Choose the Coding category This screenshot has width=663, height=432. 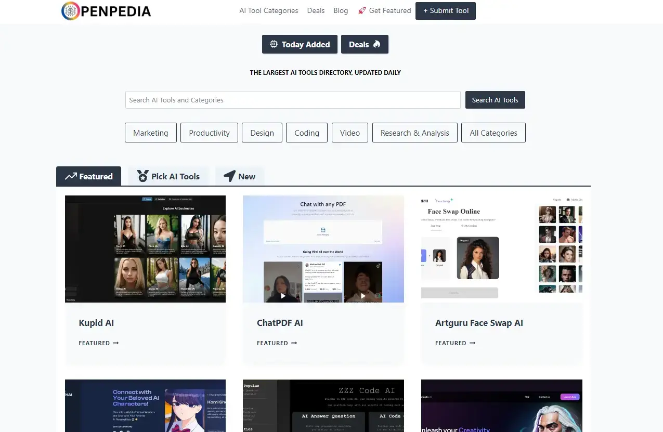(307, 133)
